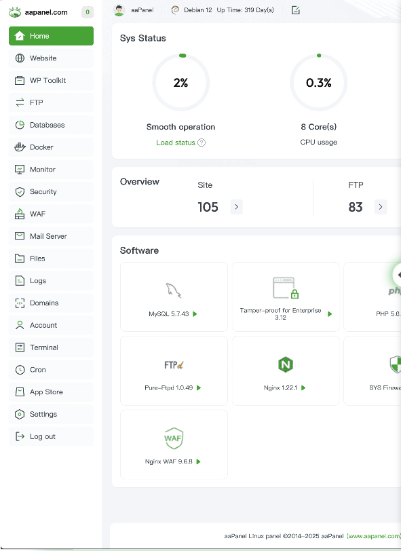Click the CPU usage 0.3% circular gauge

(x=319, y=82)
